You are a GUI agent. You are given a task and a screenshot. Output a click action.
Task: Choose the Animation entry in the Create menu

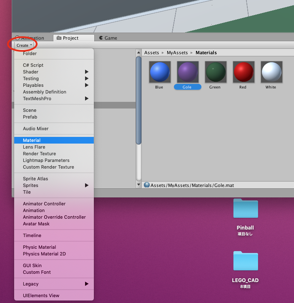(x=54, y=210)
